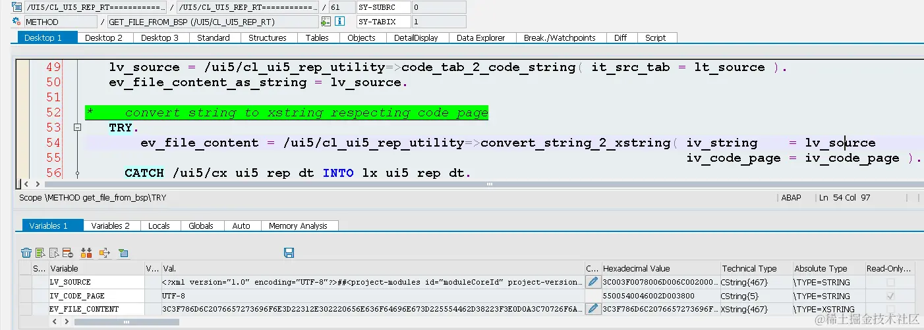Open the Break./Watchpoints tab
Viewport: 924px width, 330px height.
point(560,37)
